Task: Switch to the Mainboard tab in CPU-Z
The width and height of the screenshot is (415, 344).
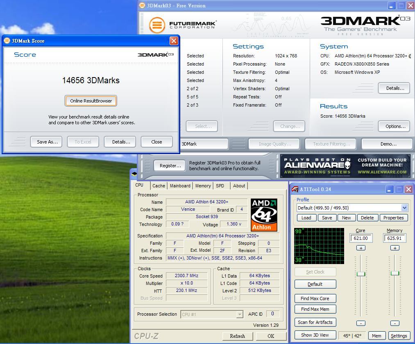Action: [x=180, y=186]
